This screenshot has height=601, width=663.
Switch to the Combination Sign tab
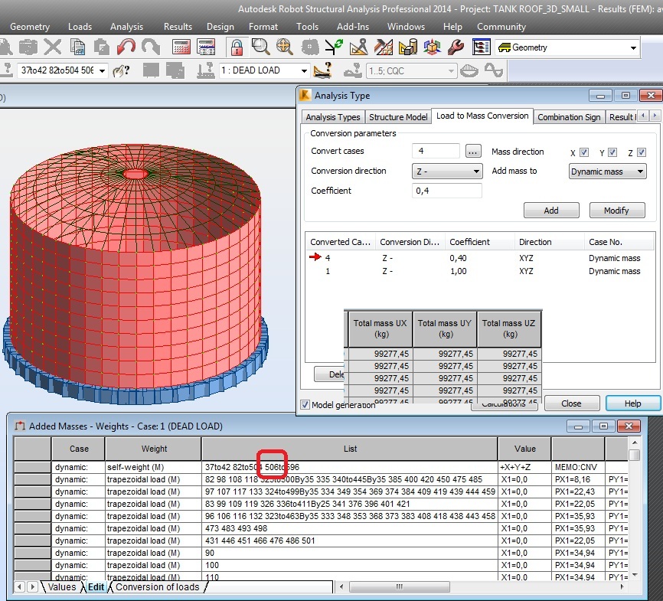(x=569, y=117)
